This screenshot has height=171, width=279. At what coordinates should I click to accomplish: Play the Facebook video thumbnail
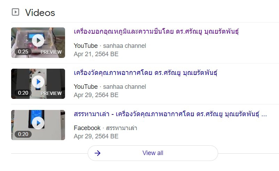tap(38, 123)
